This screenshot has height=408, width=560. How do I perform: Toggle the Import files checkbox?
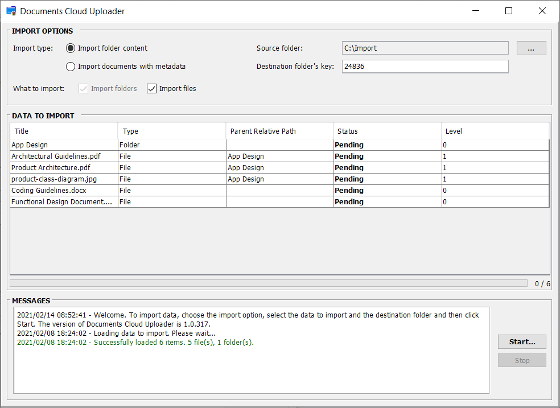(152, 89)
